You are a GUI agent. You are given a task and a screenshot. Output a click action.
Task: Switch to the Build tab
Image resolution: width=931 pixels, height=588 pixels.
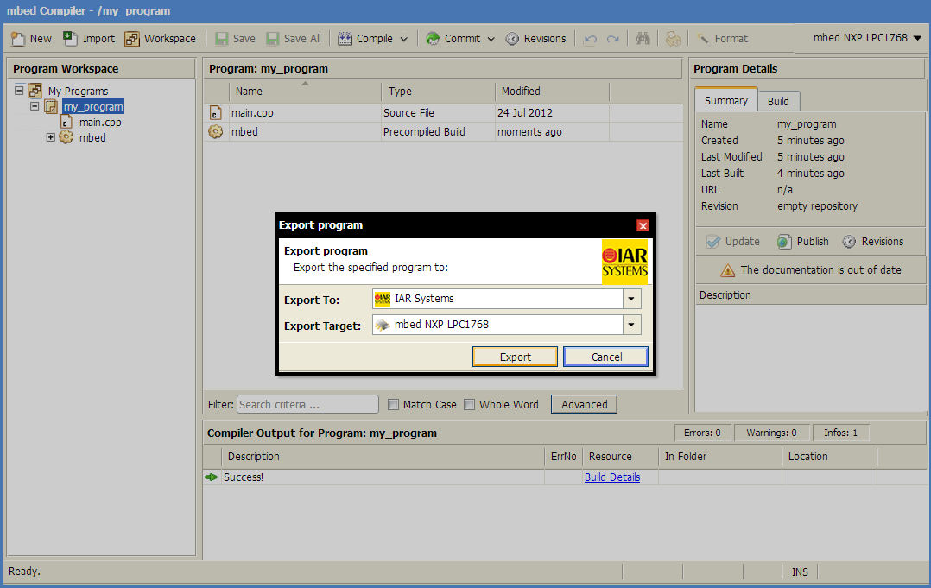tap(778, 101)
